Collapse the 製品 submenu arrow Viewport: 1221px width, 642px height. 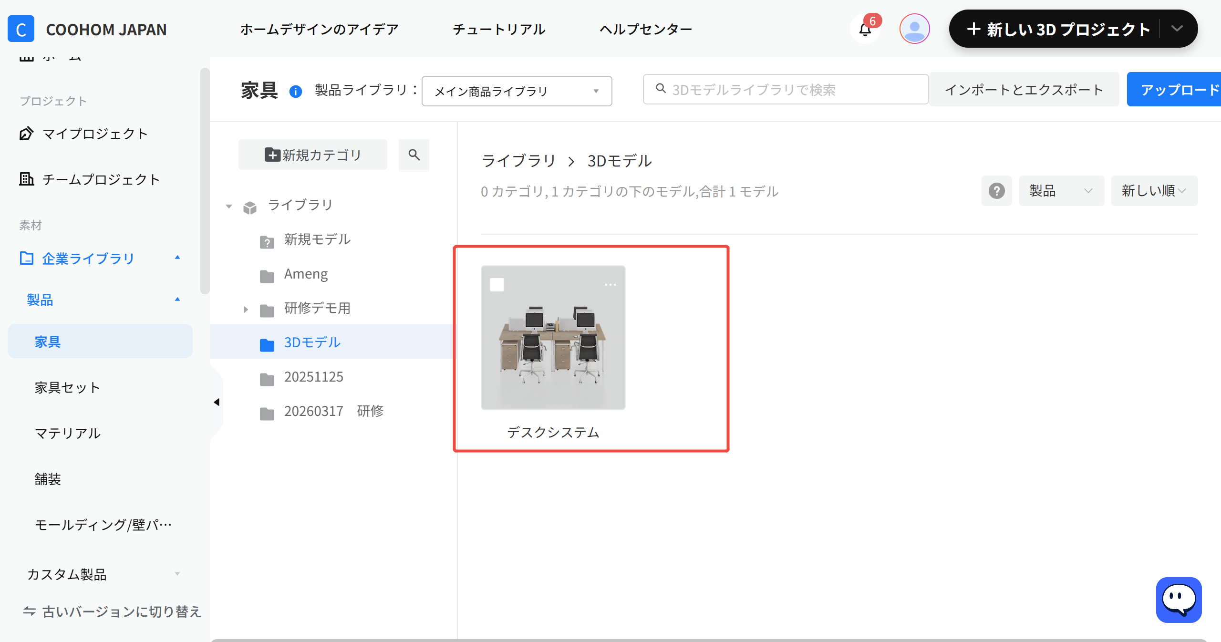point(177,300)
